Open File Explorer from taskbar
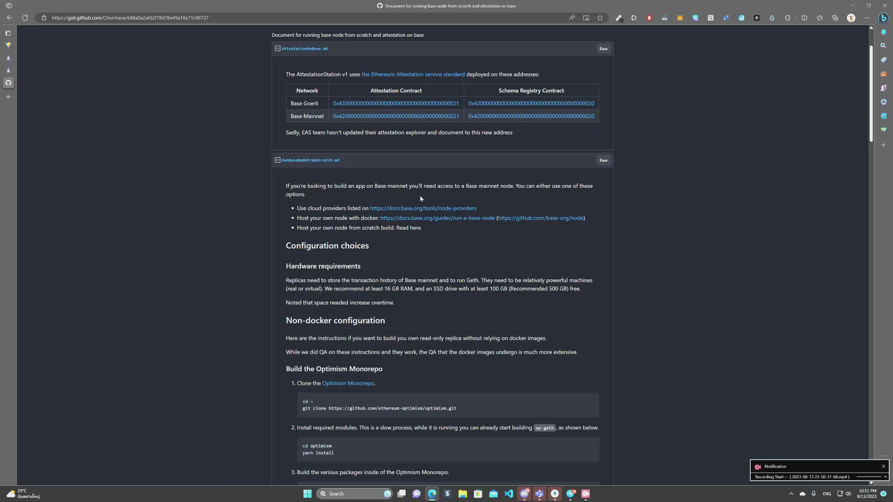 pos(462,494)
